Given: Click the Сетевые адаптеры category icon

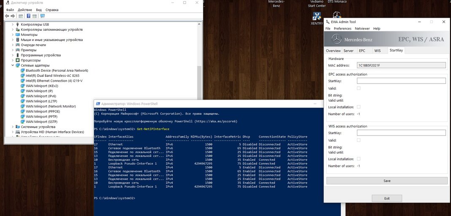Looking at the screenshot, I should point(18,65).
